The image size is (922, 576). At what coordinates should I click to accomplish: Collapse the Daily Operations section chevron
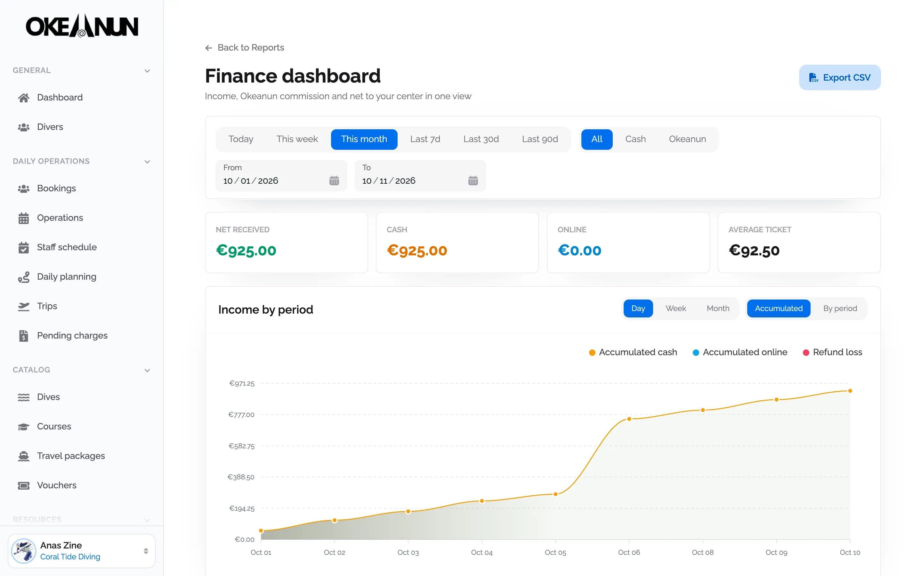[147, 162]
